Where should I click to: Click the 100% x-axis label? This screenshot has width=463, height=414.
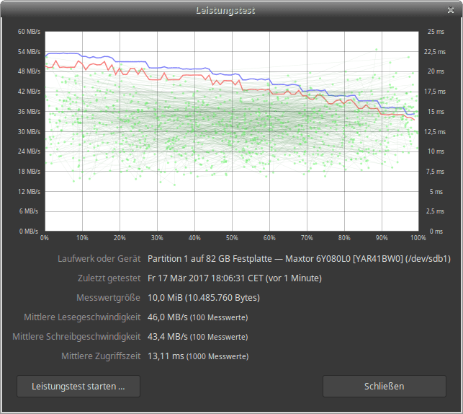coord(418,238)
